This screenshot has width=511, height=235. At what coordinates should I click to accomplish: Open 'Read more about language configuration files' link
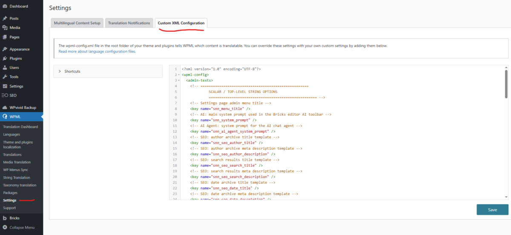click(x=97, y=51)
